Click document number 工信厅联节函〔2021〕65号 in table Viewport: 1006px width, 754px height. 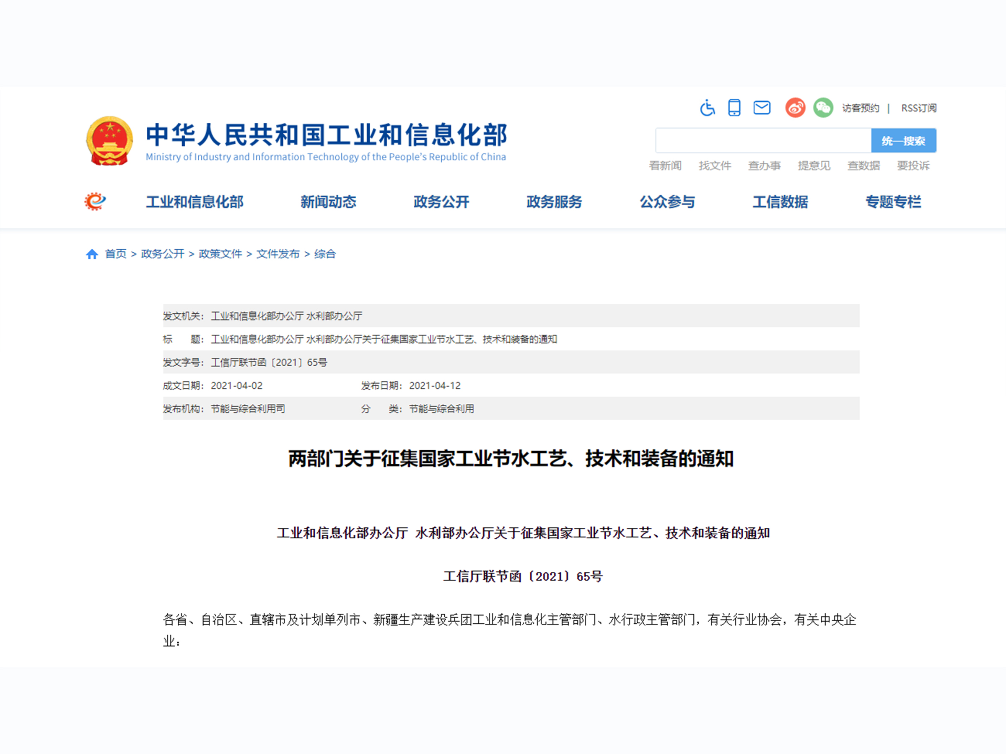(x=269, y=362)
